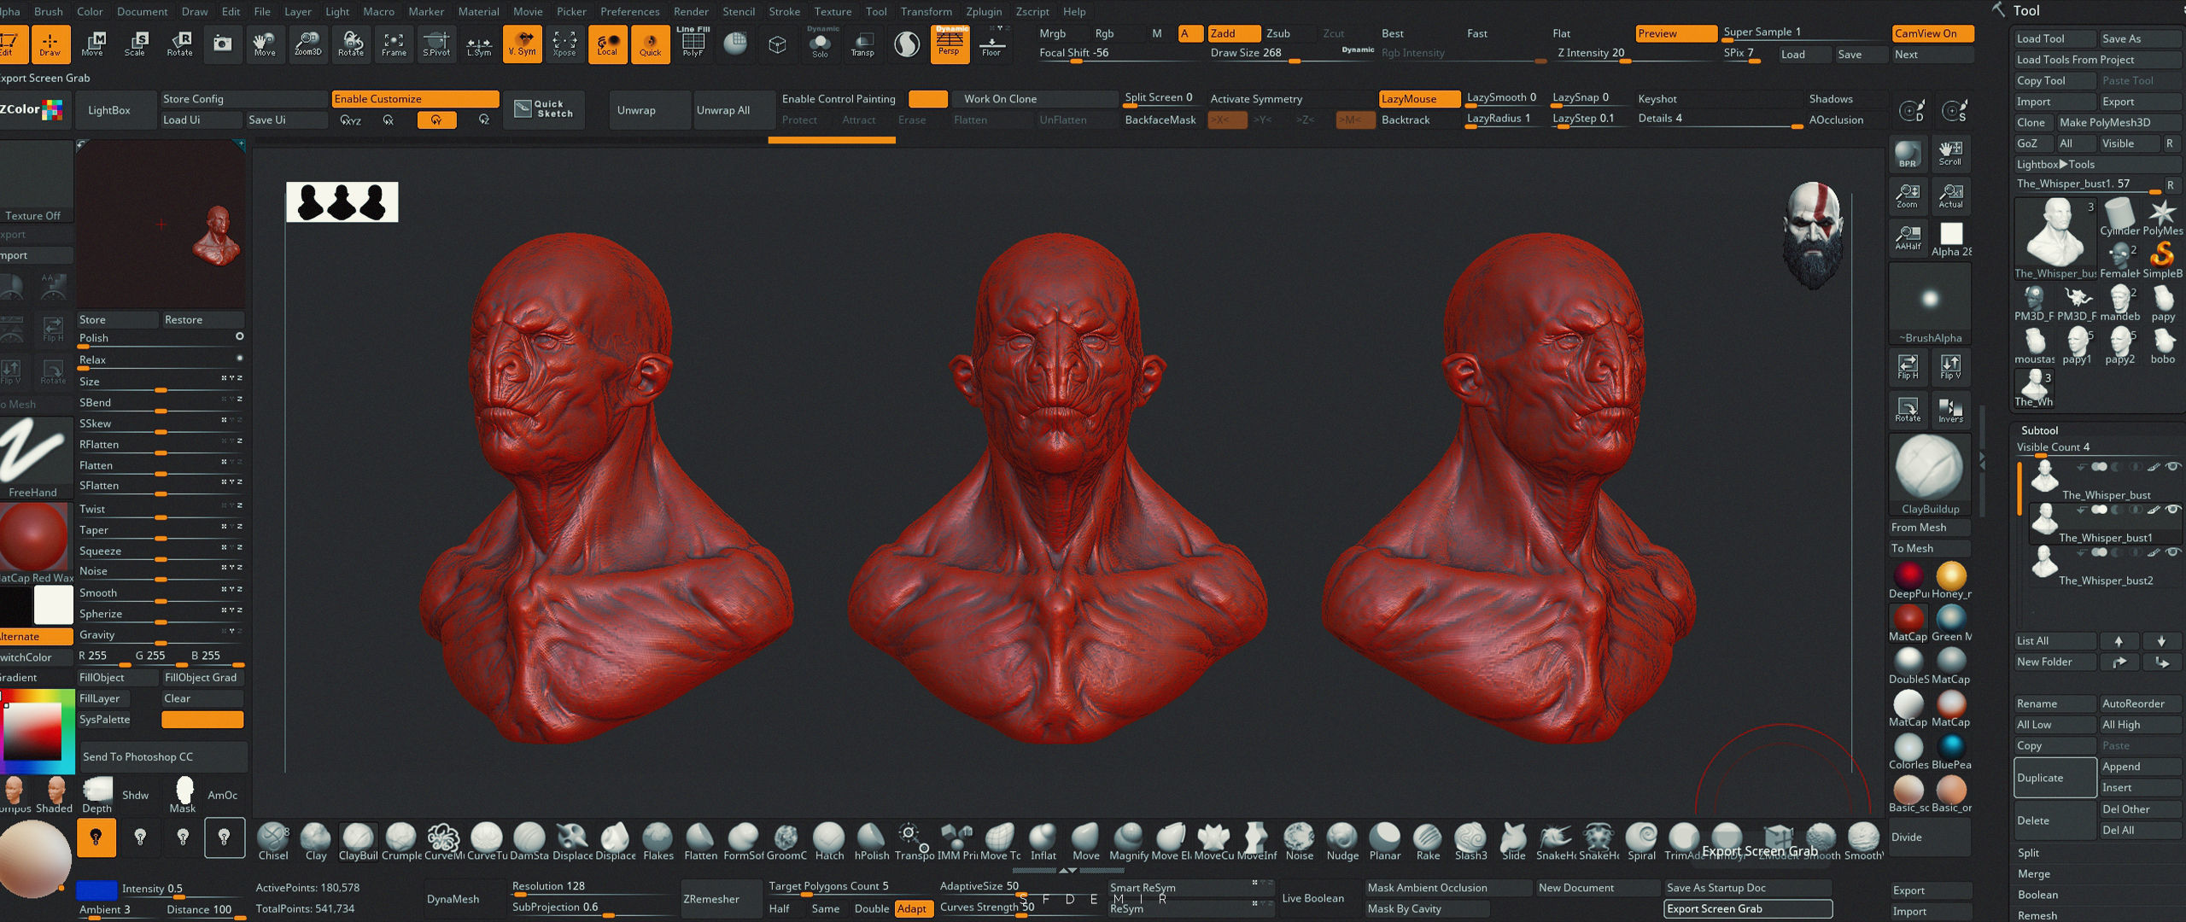2186x922 pixels.
Task: Click the BPR render icon
Action: [x=1908, y=154]
